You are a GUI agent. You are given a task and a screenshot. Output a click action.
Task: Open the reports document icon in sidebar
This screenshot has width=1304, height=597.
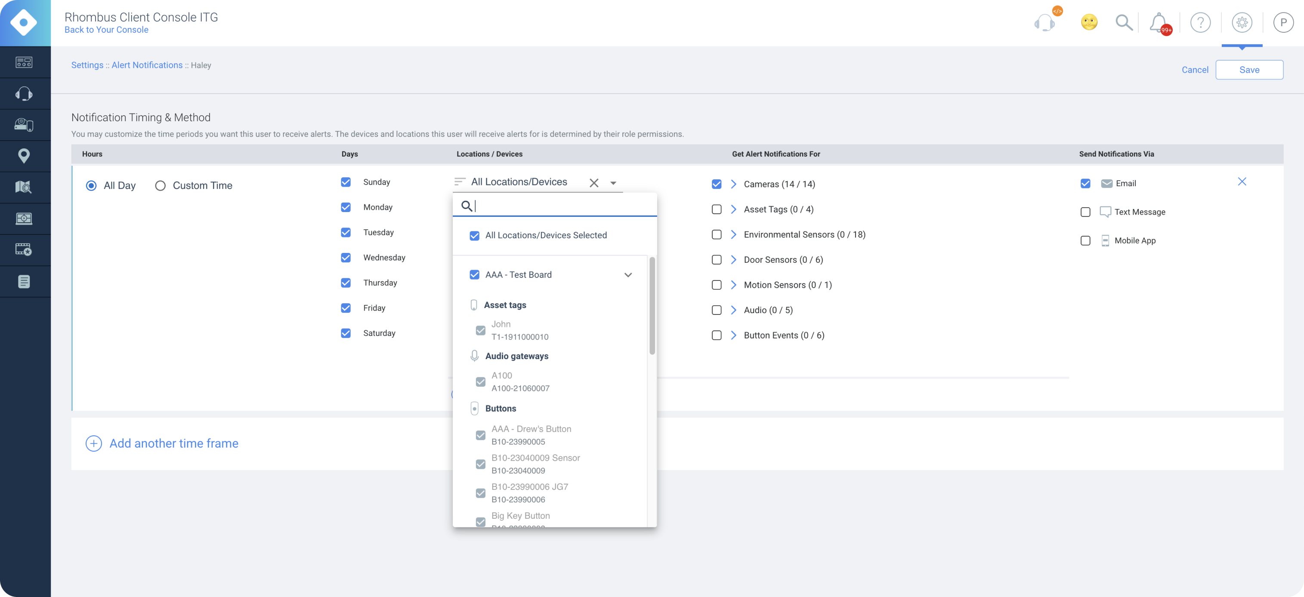[24, 281]
